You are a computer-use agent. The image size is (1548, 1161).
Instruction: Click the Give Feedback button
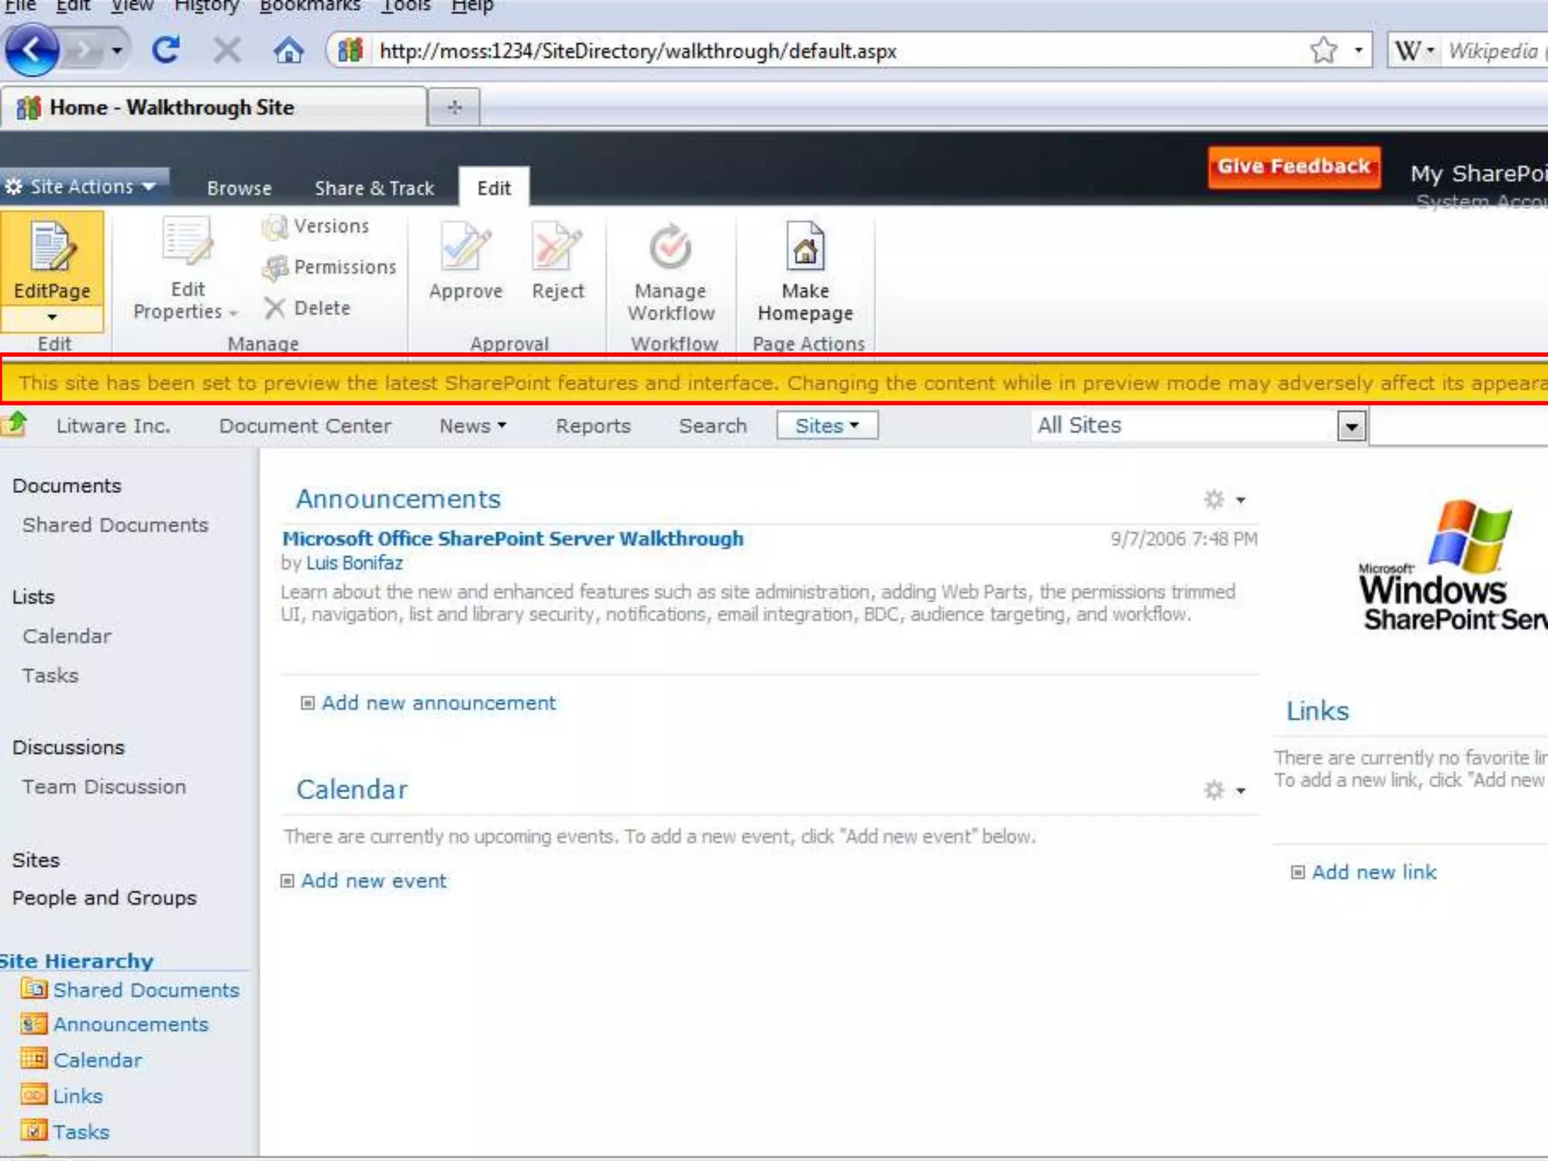coord(1293,166)
